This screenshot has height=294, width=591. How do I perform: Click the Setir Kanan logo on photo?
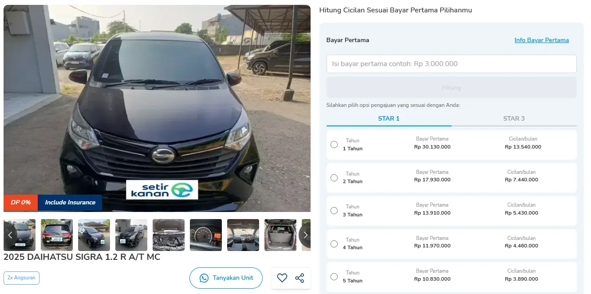point(162,189)
